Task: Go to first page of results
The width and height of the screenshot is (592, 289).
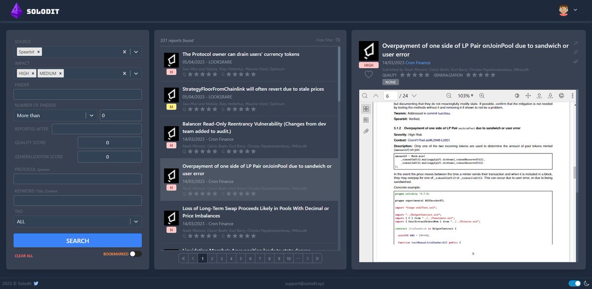Action: (x=183, y=258)
